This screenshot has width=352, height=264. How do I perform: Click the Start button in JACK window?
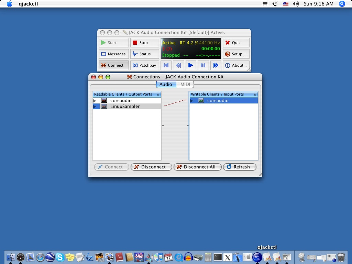(113, 43)
